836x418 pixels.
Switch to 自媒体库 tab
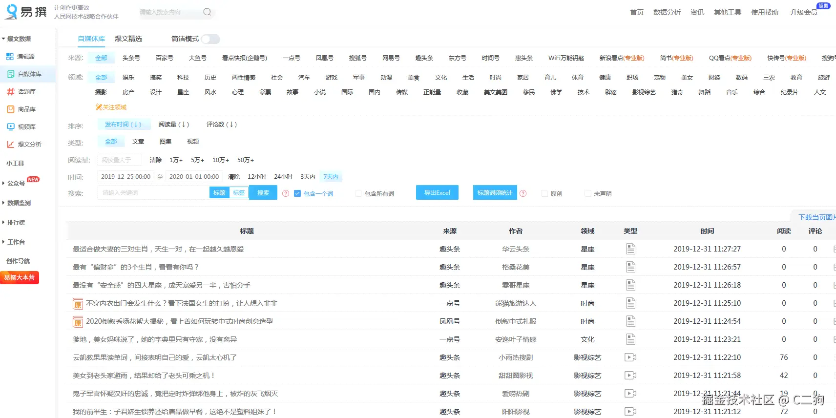[x=91, y=39]
